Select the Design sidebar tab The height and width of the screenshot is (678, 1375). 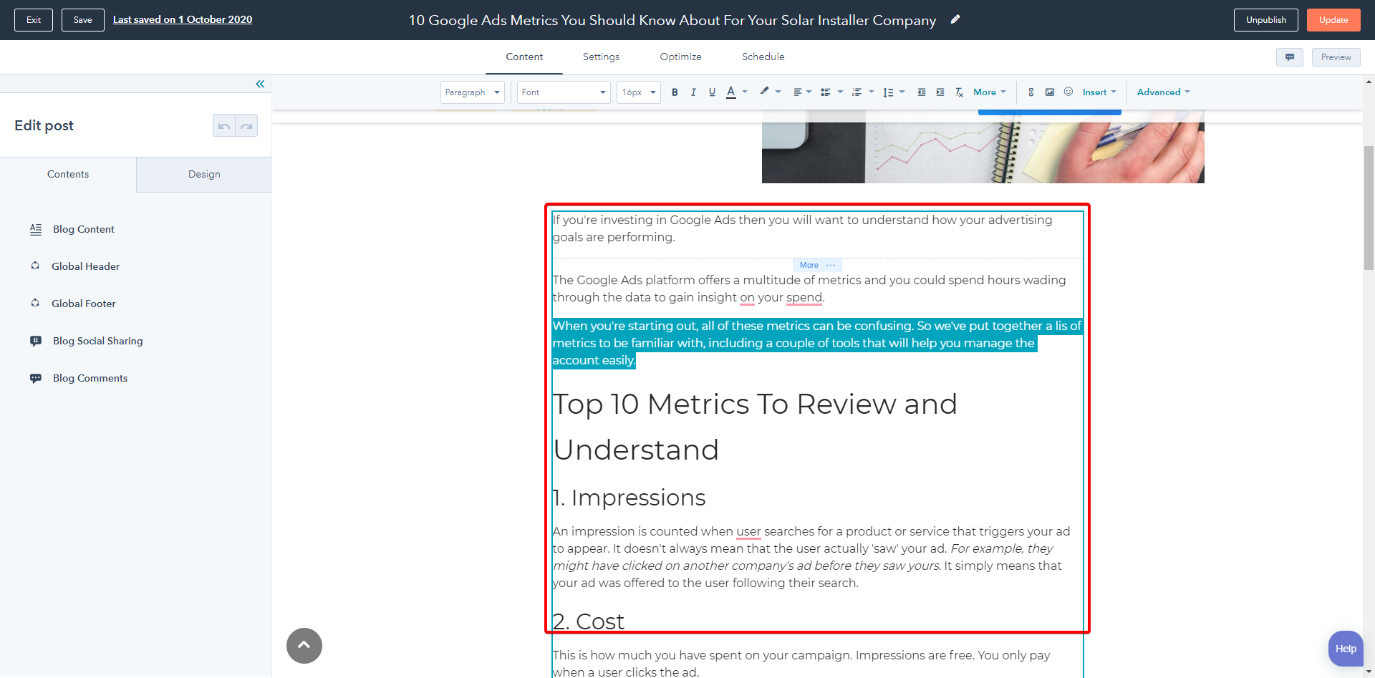204,175
